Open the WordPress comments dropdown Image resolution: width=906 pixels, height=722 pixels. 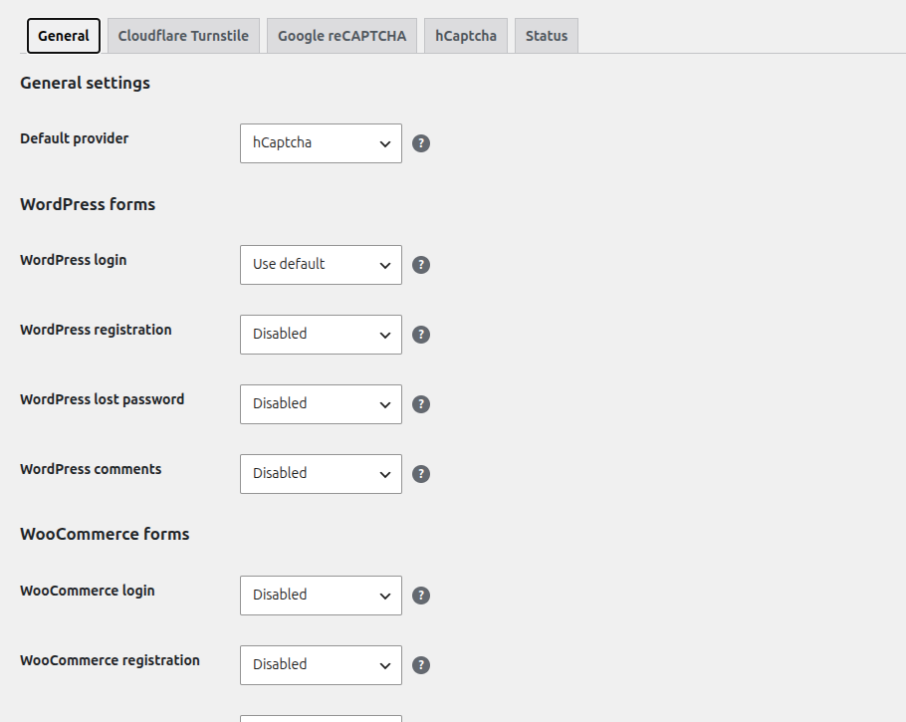click(x=321, y=474)
